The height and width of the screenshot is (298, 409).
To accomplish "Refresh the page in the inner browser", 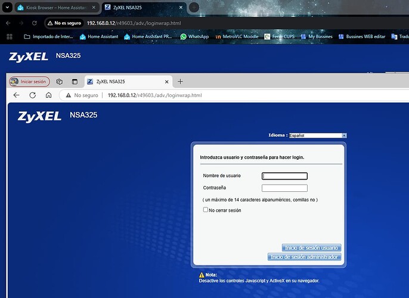I will click(x=33, y=95).
